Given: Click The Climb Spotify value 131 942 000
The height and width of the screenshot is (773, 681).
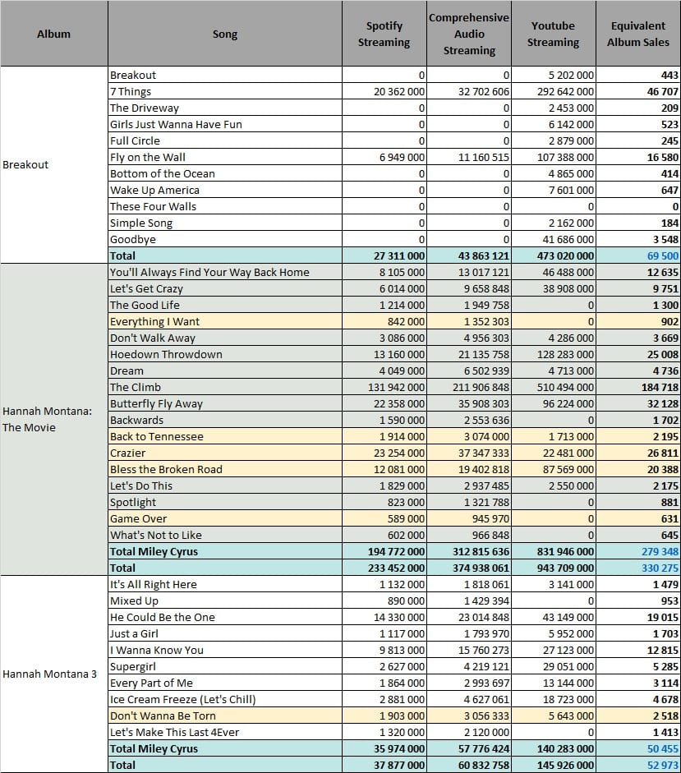Looking at the screenshot, I should (384, 387).
